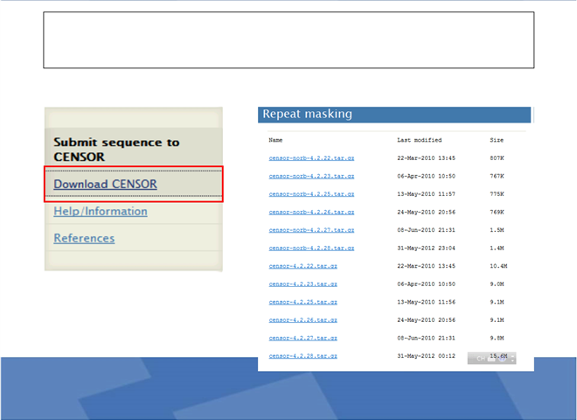This screenshot has width=577, height=420.
Task: Download censor-norb-4.2.23.tar.gz
Action: coord(311,176)
